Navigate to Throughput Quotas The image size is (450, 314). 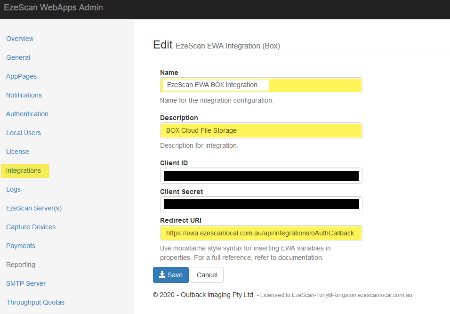(x=35, y=302)
